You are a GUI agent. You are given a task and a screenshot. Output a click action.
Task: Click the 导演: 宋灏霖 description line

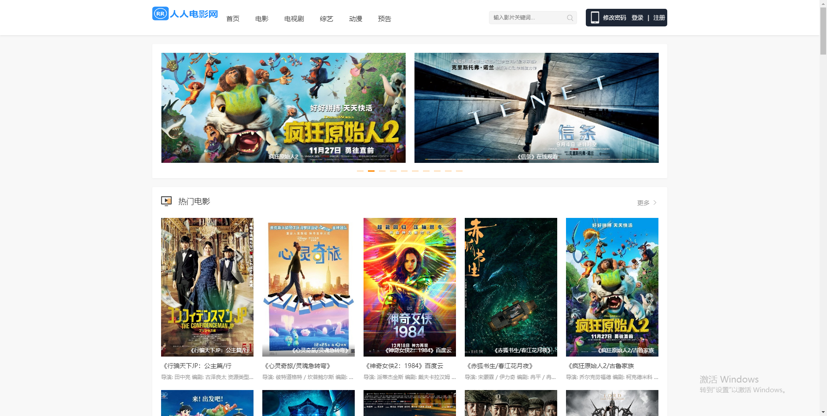pyautogui.click(x=511, y=377)
